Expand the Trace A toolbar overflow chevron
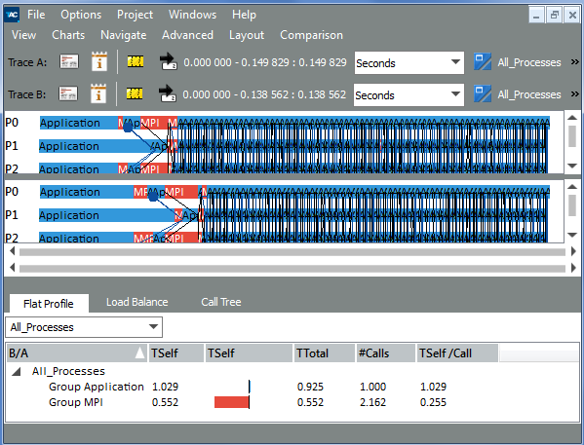 (x=574, y=62)
